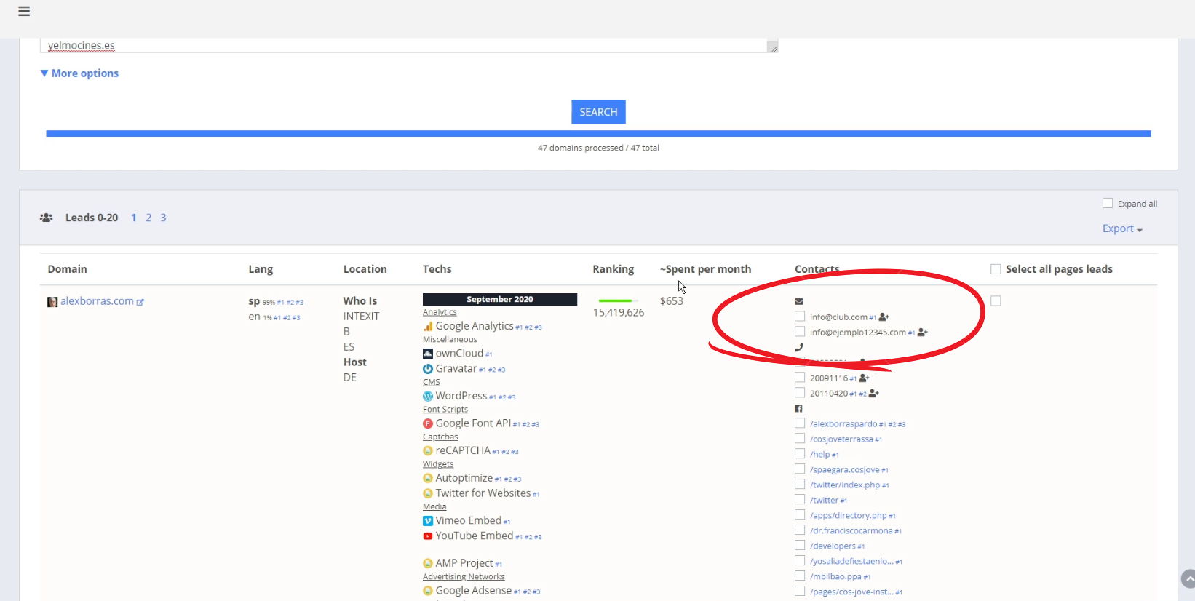Click the ownCloud icon
Screen dimensions: 1195x601
click(428, 354)
